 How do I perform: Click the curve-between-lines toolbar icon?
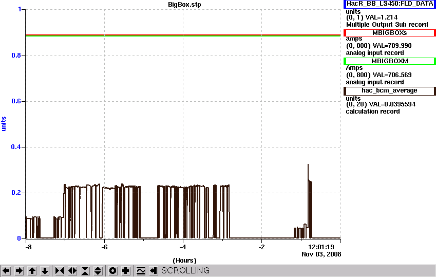click(141, 271)
